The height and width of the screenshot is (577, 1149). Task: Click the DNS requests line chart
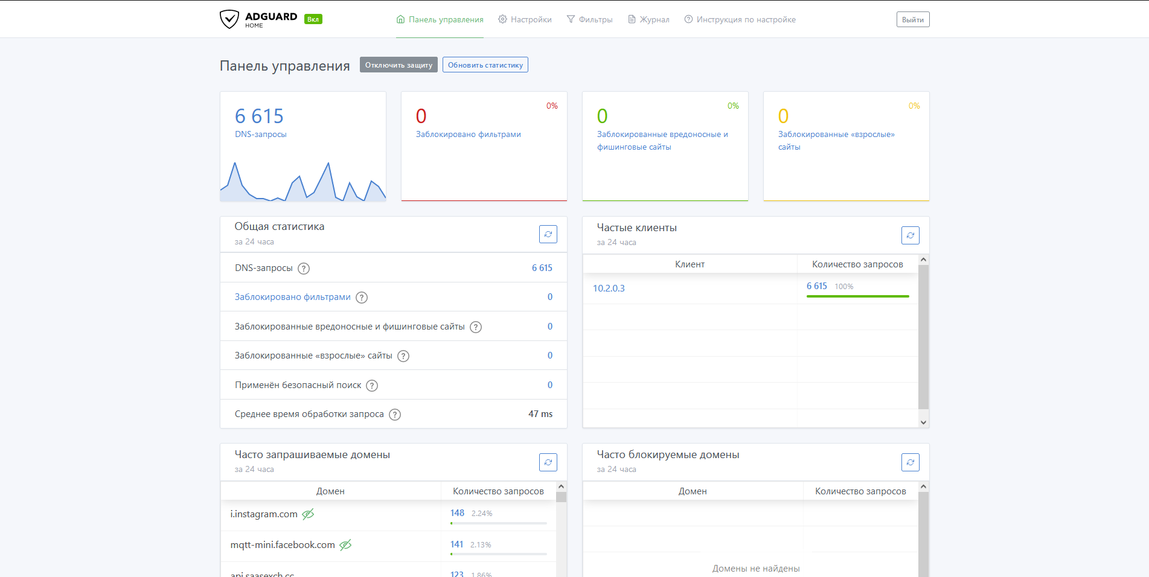tap(303, 181)
